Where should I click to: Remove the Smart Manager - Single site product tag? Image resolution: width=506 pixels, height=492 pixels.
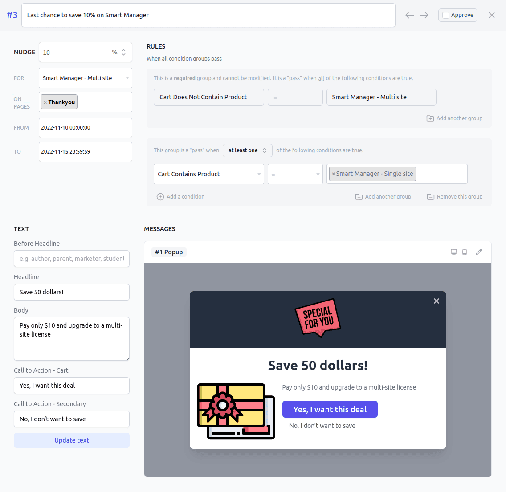[x=334, y=174]
